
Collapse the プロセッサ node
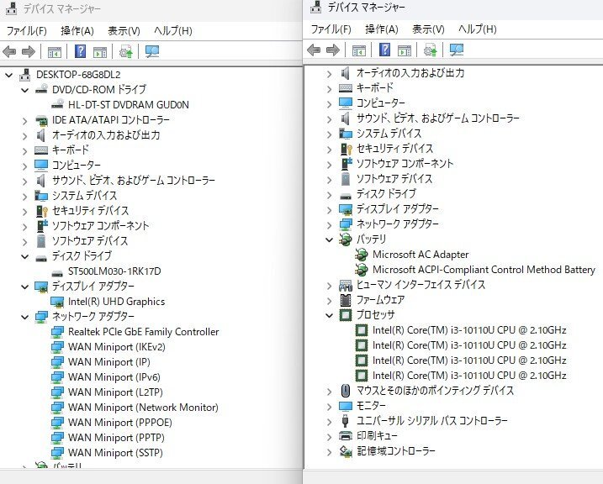(x=329, y=315)
